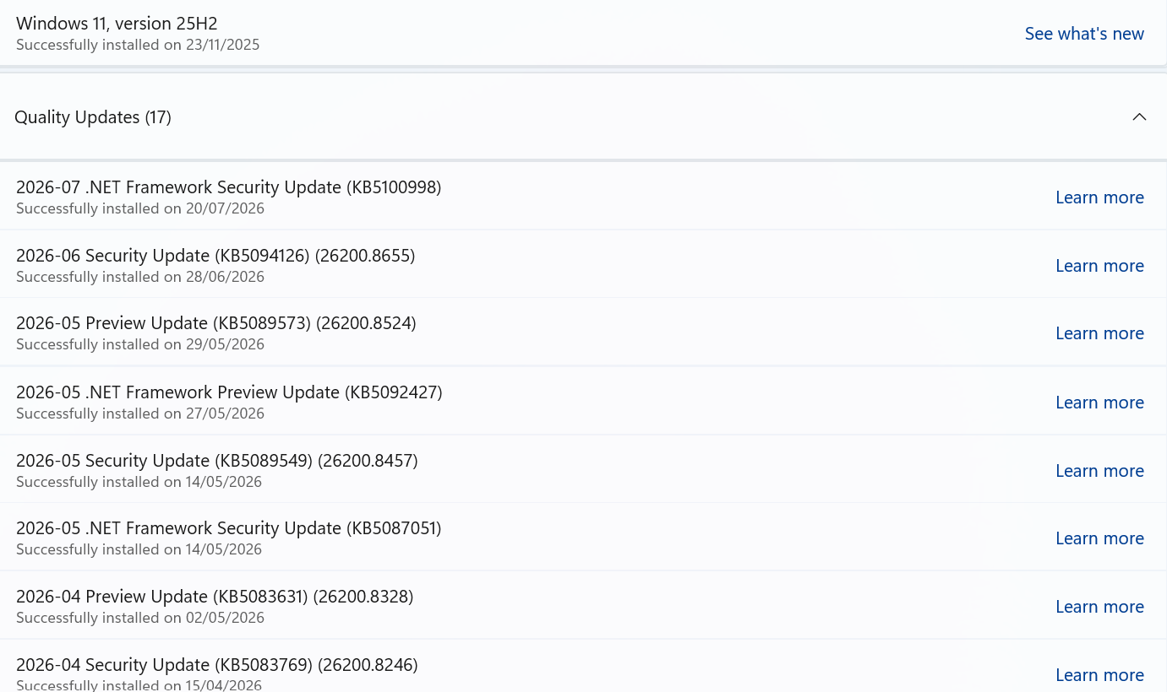
Task: Select 2026-05 .NET Framework Preview Update title
Action: coord(229,392)
